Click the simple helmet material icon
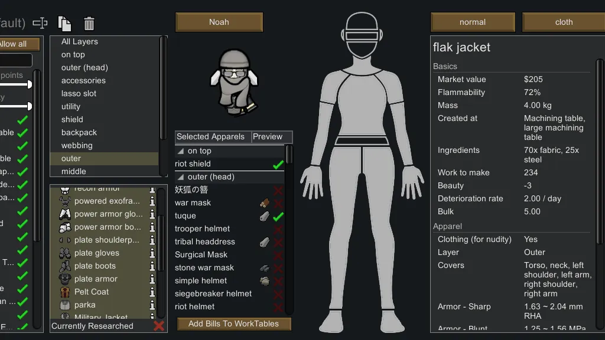605x340 pixels. pyautogui.click(x=265, y=281)
